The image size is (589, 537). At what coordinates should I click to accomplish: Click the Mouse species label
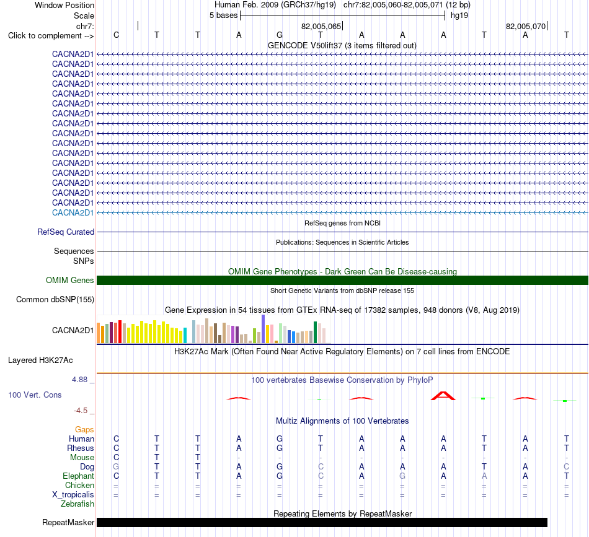pos(82,458)
